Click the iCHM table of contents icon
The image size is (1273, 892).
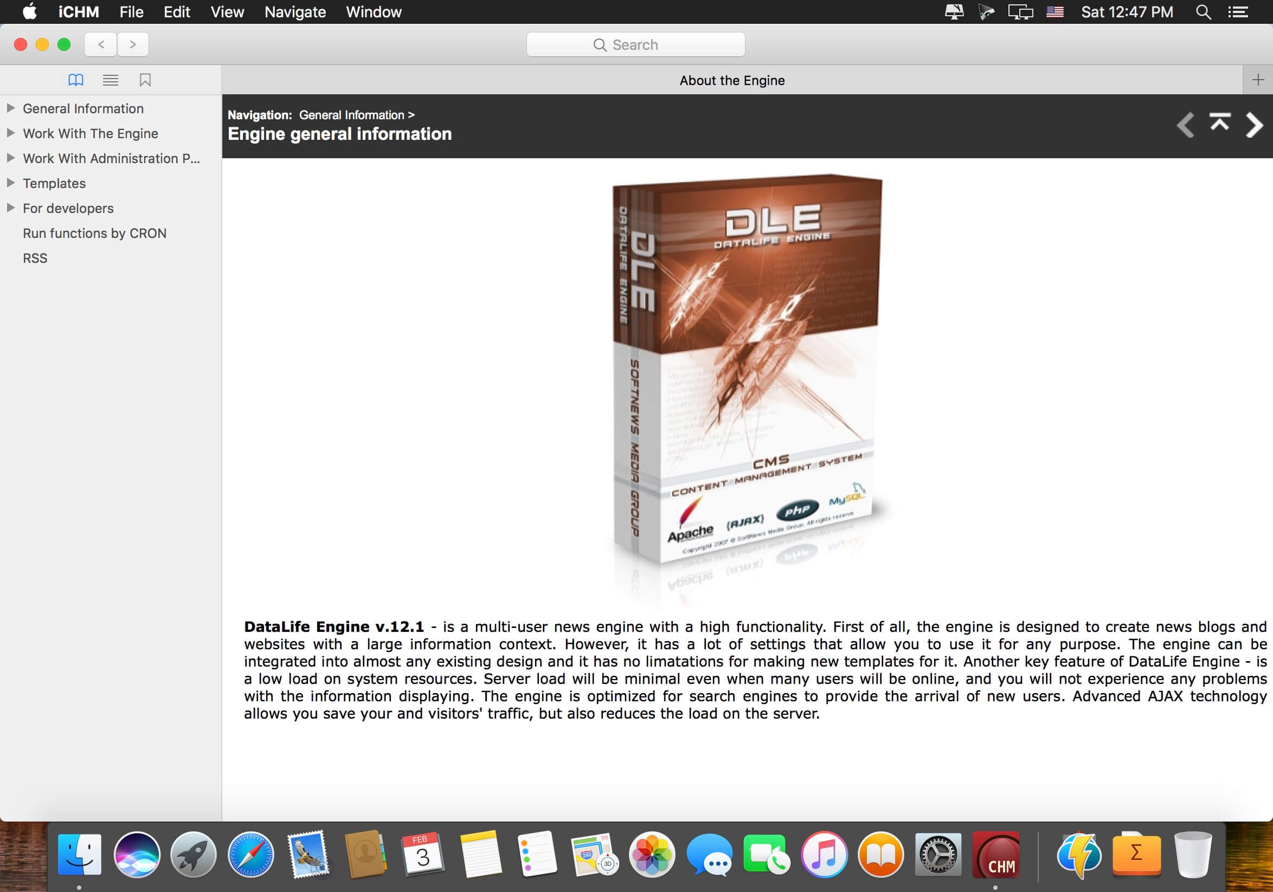coord(74,79)
